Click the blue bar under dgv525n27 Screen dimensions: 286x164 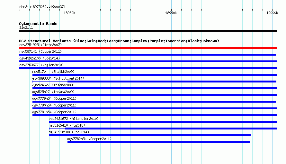pos(155,95)
